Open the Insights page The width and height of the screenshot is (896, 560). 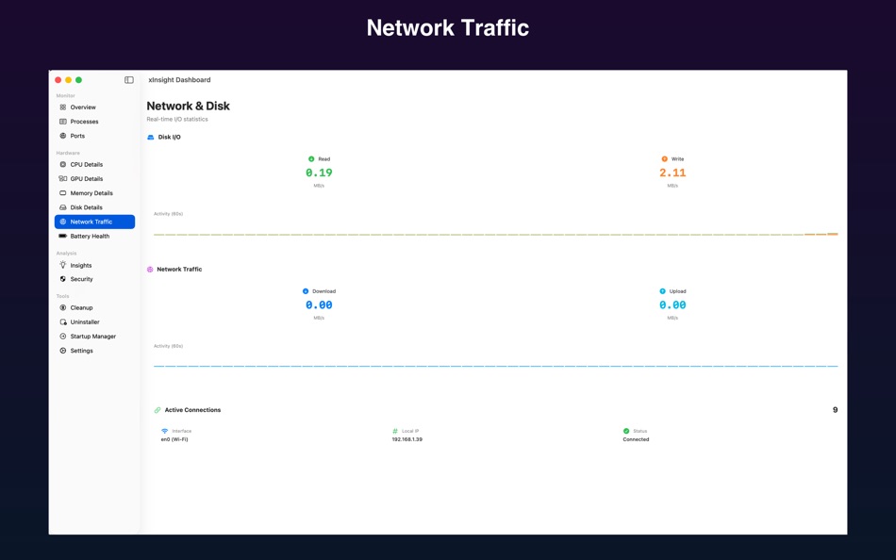tap(80, 265)
